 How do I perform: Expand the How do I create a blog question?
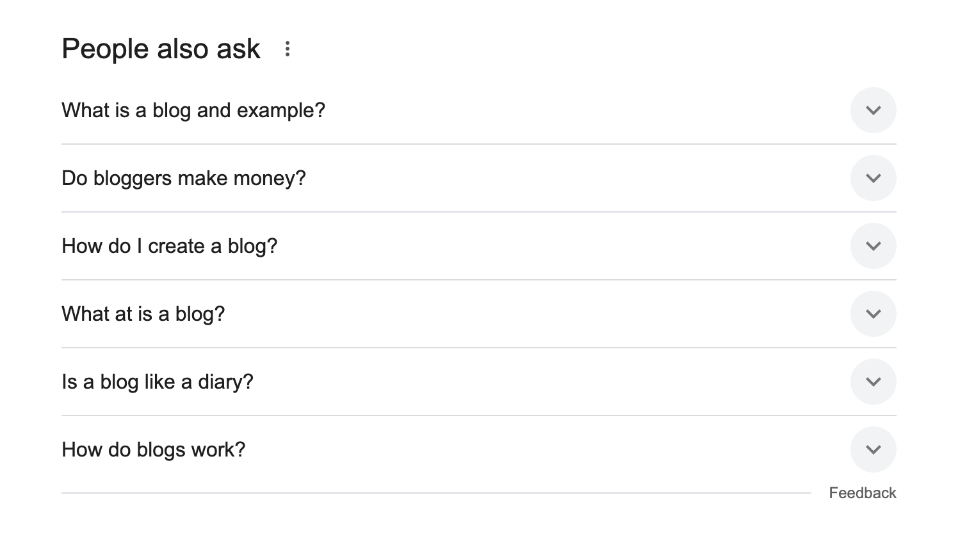[170, 246]
